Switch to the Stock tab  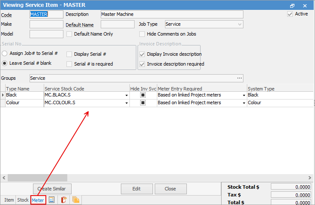[x=23, y=200]
